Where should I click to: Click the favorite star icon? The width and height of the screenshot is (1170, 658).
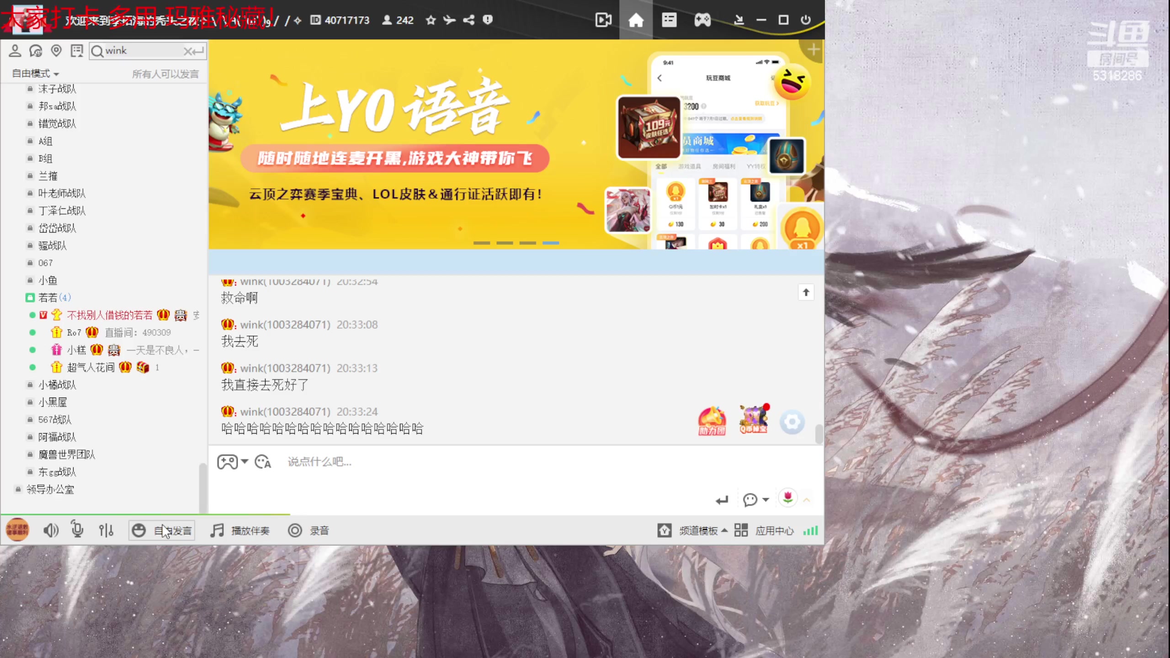[431, 20]
